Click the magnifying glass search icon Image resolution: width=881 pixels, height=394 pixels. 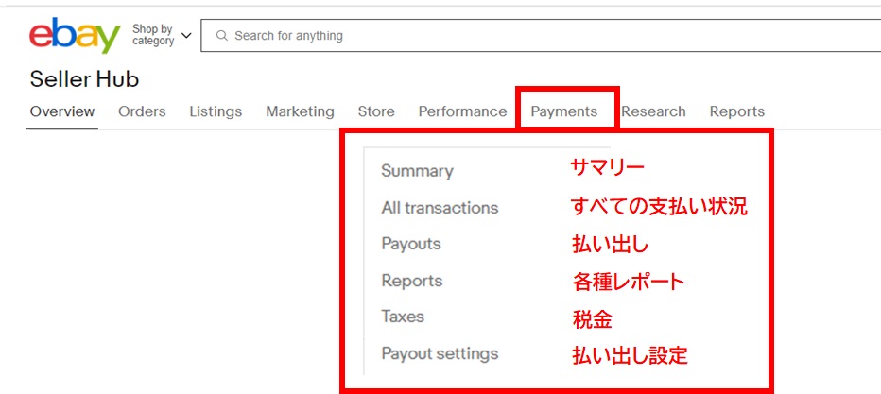(222, 36)
